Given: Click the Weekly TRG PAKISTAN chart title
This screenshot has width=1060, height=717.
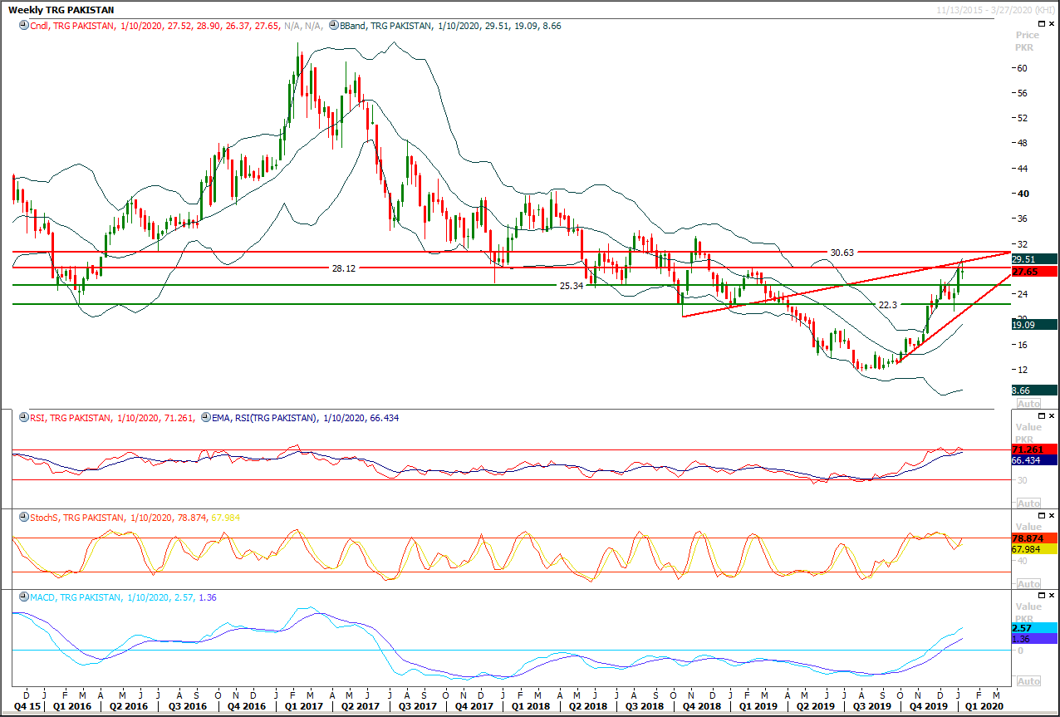Looking at the screenshot, I should [x=61, y=10].
